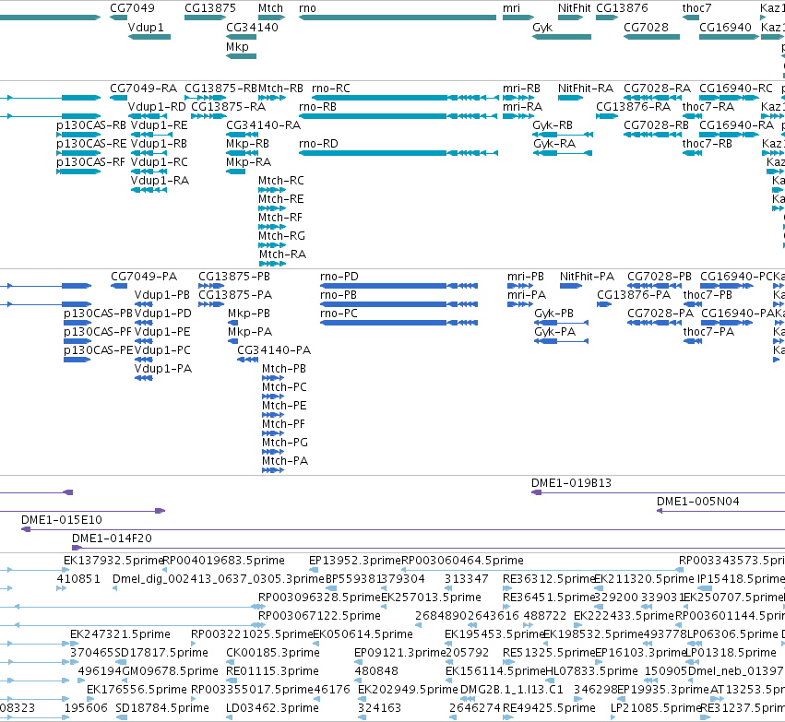Click the CG7028 gene label
The image size is (785, 722).
(x=646, y=27)
